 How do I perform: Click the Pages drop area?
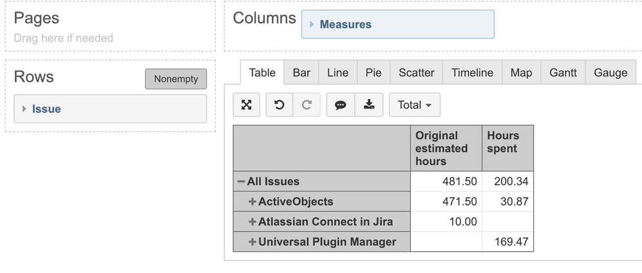click(110, 26)
